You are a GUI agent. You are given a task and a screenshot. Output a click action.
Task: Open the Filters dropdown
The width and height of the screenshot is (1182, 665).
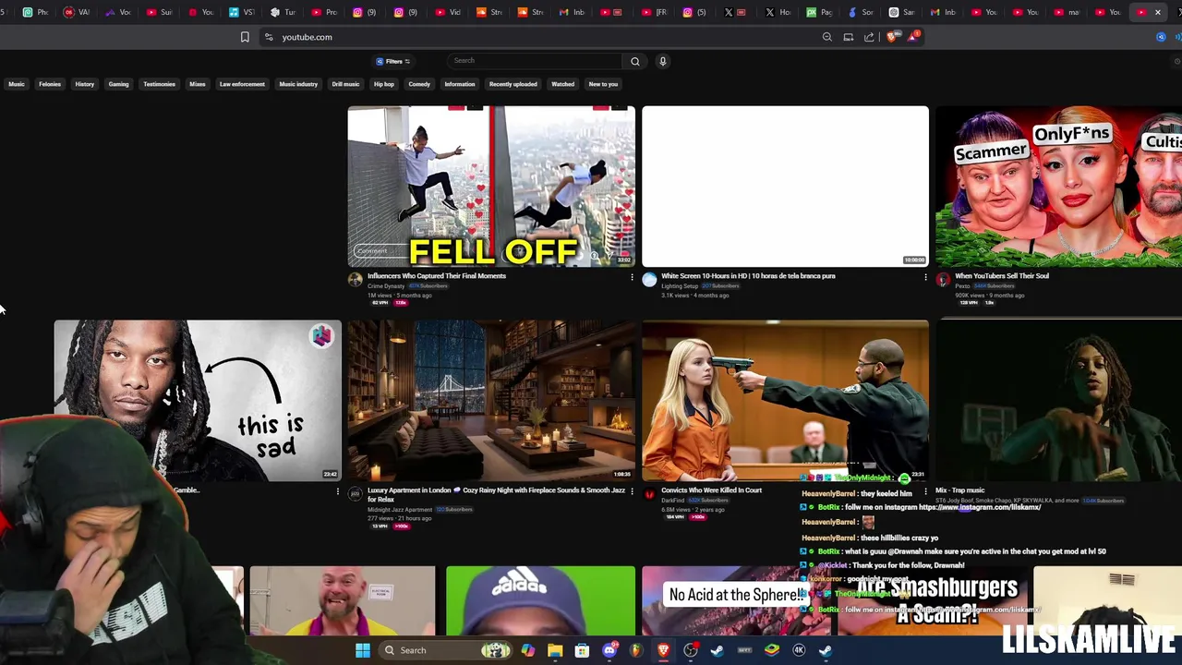393,61
